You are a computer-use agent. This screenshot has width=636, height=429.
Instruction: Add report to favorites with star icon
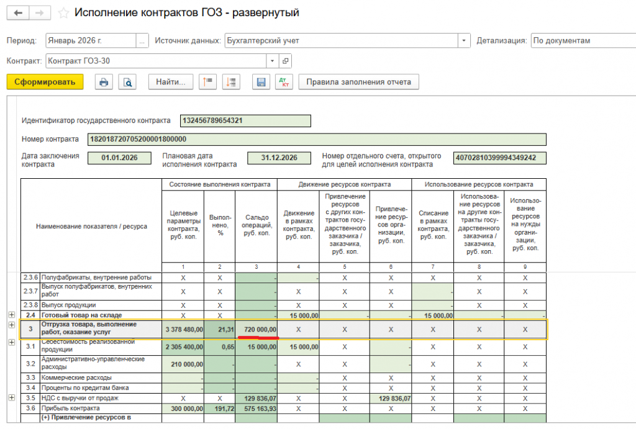point(63,13)
